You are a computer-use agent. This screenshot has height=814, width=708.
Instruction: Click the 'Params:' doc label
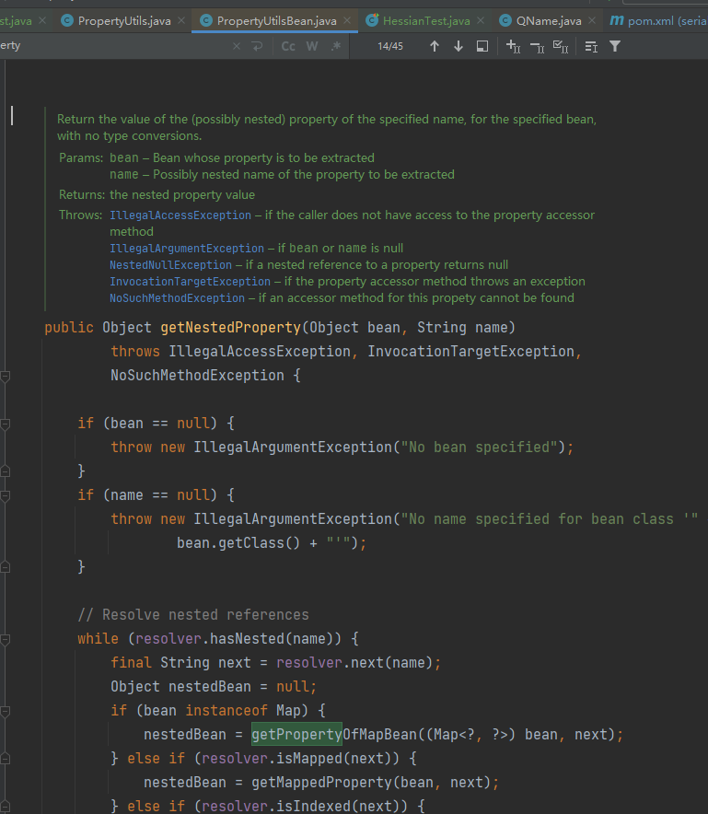(81, 157)
